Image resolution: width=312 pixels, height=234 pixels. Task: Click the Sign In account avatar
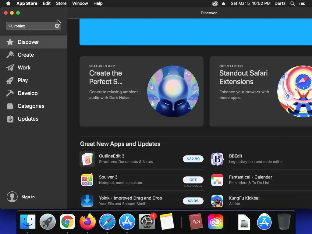coord(12,197)
